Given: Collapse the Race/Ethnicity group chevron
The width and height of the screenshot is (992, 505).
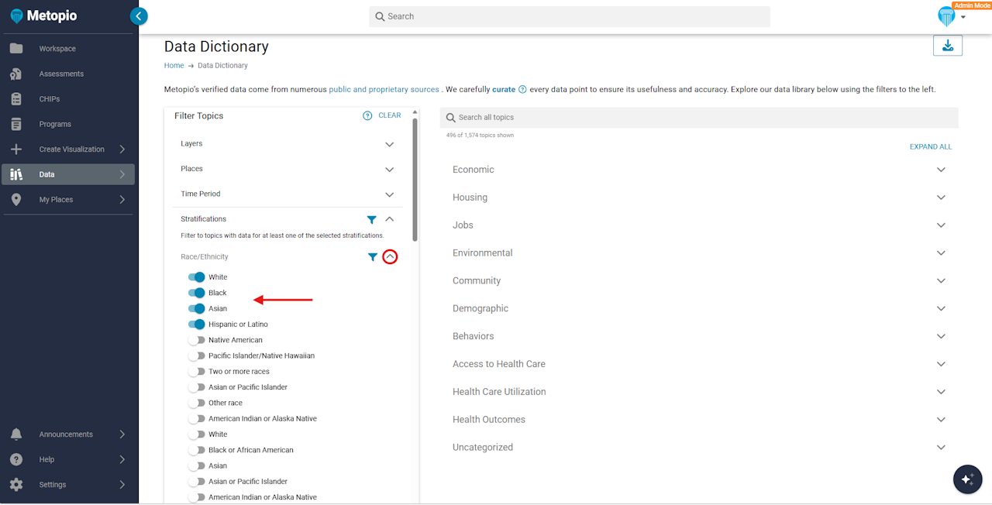Looking at the screenshot, I should click(x=390, y=257).
